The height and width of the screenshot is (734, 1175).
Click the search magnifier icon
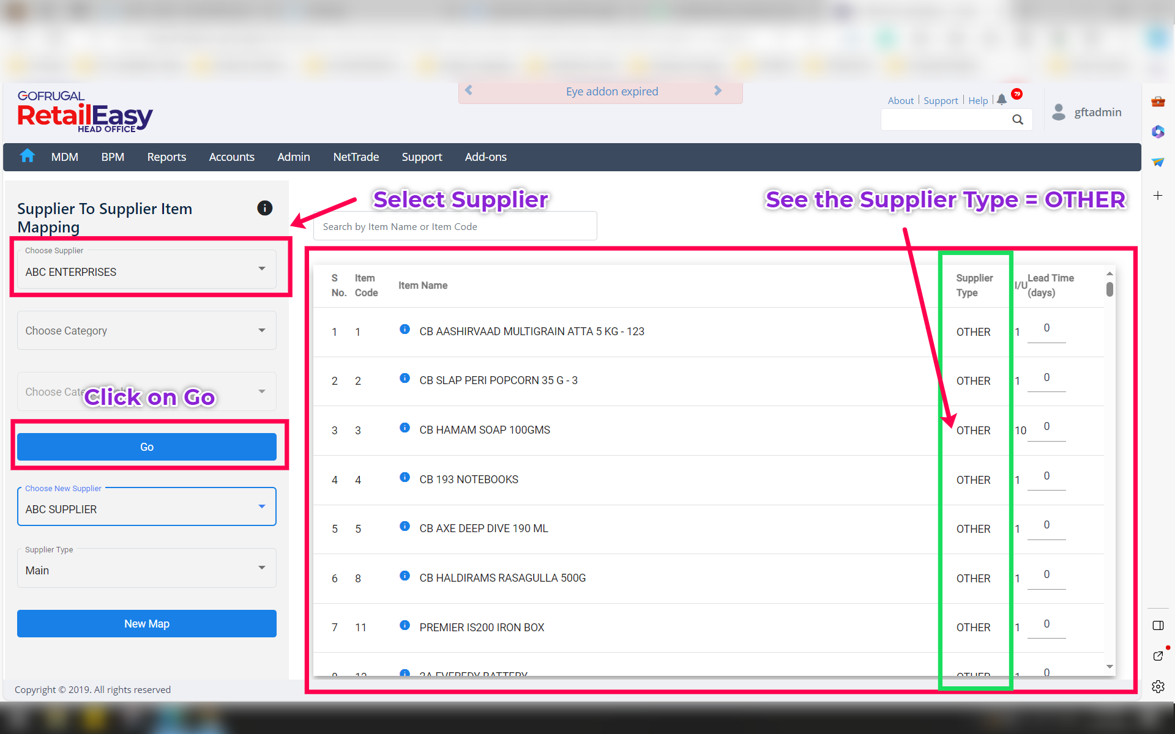tap(1018, 120)
